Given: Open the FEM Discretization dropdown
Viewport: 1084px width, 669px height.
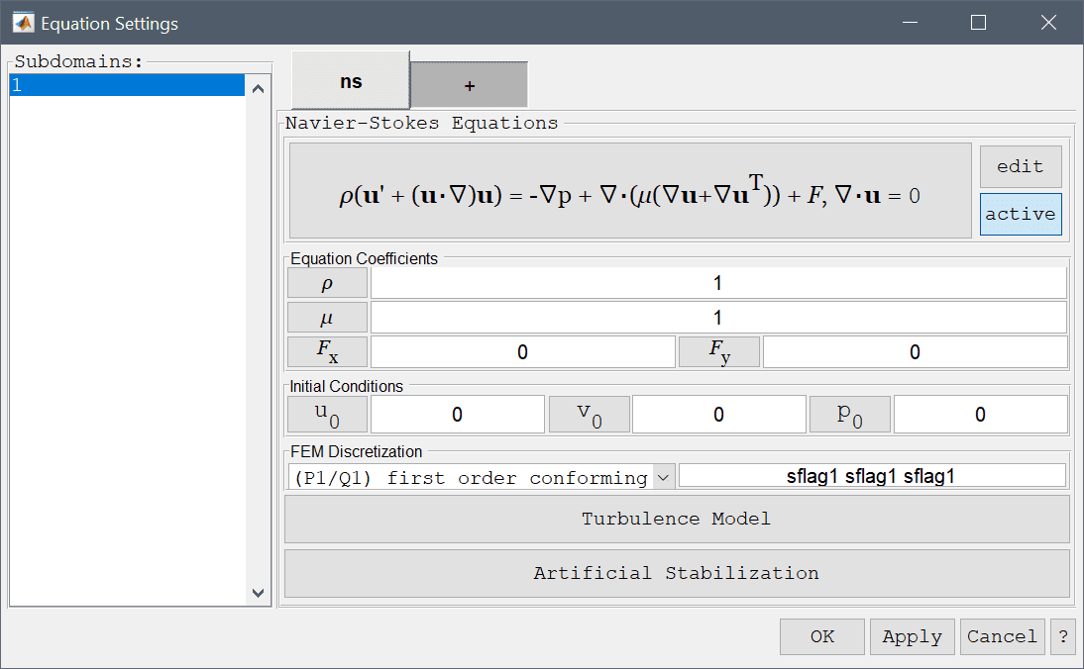Looking at the screenshot, I should pos(482,477).
